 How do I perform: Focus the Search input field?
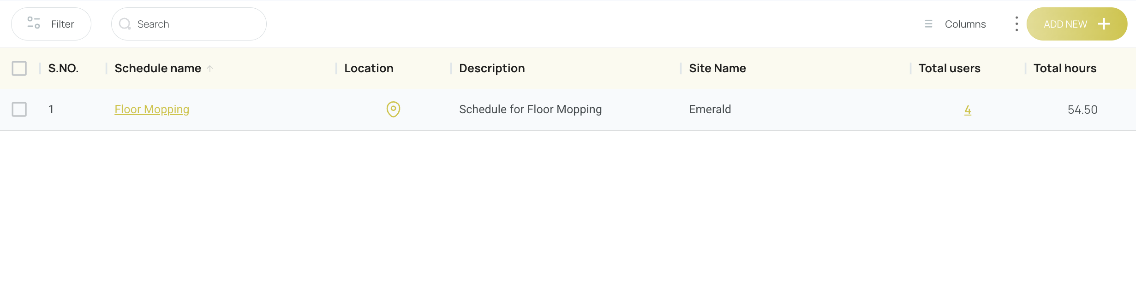[x=189, y=24]
